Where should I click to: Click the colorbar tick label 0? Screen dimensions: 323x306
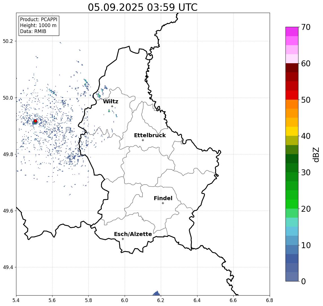click(304, 281)
